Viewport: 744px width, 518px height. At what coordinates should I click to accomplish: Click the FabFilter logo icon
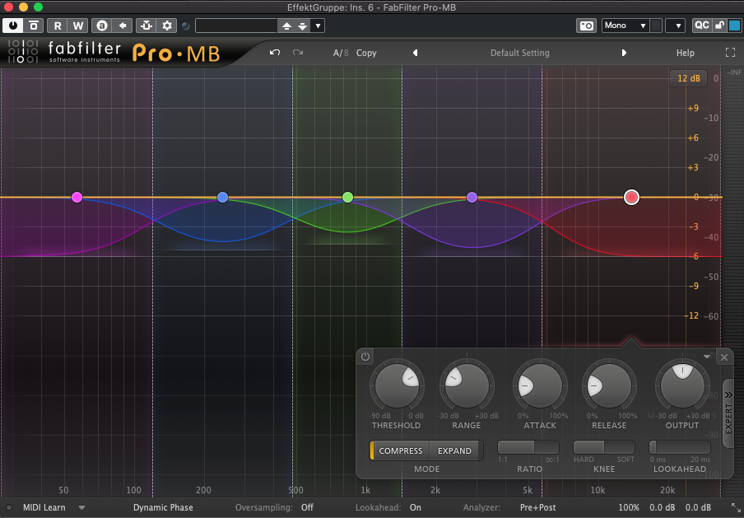(22, 52)
